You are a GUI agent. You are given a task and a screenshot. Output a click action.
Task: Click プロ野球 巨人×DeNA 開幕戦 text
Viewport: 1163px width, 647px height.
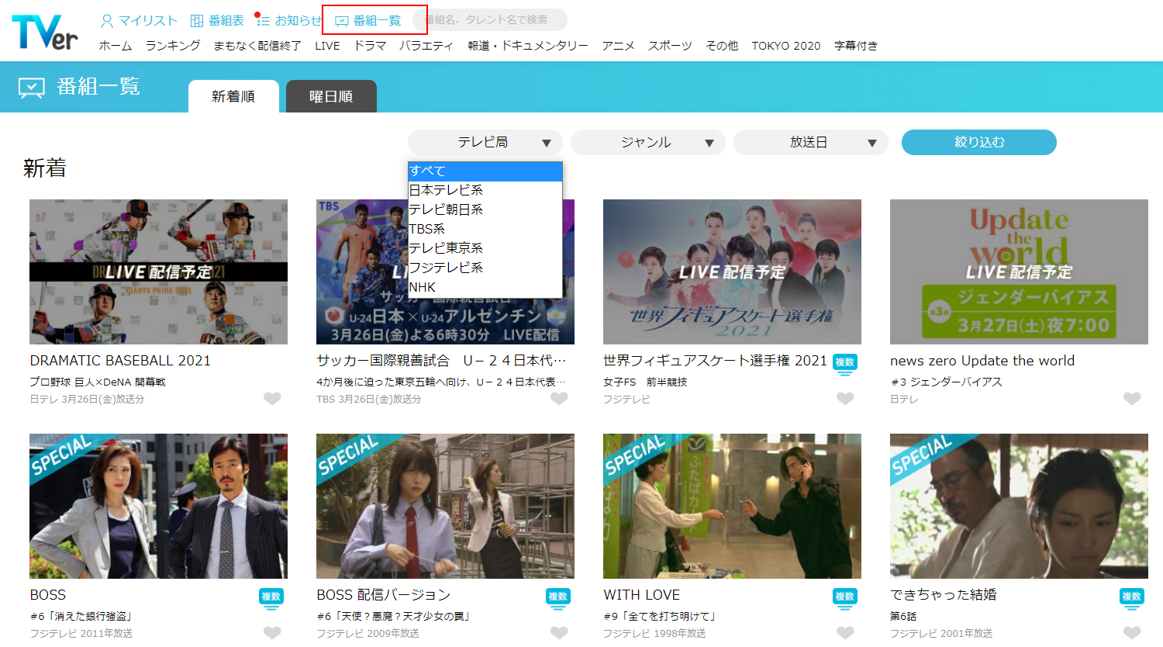click(x=98, y=382)
